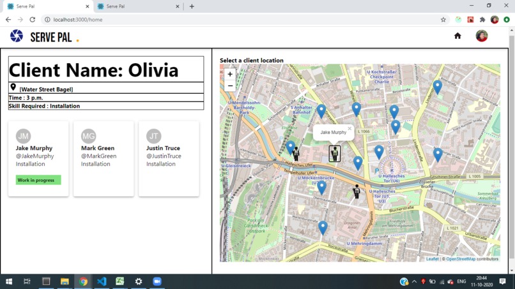Image resolution: width=515 pixels, height=289 pixels.
Task: Select map pin near S Anhalter Bahnhof
Action: point(321,111)
